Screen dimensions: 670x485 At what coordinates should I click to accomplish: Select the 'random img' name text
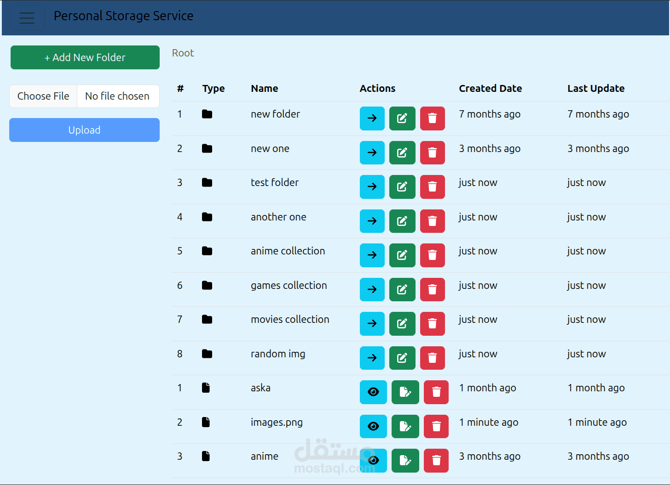click(278, 354)
